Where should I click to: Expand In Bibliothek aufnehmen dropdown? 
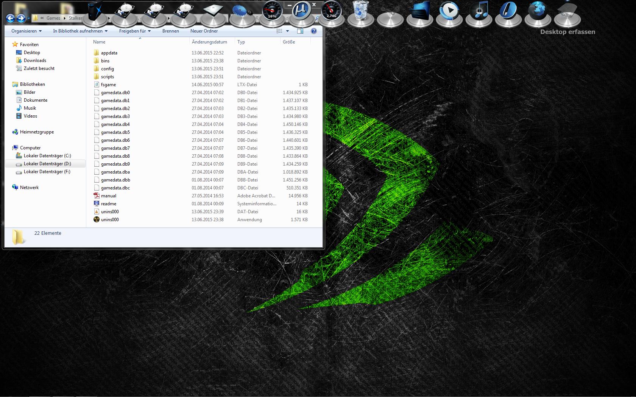(x=80, y=31)
